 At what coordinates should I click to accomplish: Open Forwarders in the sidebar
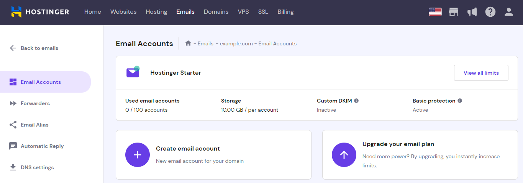click(x=35, y=103)
